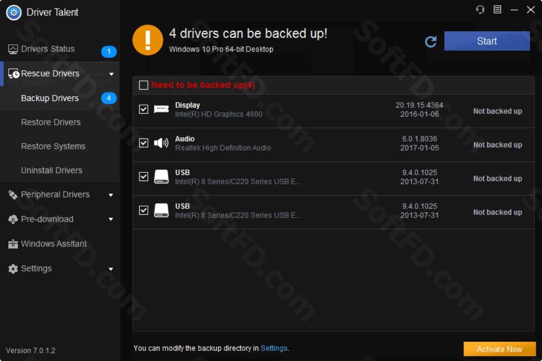Viewport: 542px width, 361px height.
Task: Click the Windows Assitant toolbox icon
Action: pyautogui.click(x=13, y=244)
